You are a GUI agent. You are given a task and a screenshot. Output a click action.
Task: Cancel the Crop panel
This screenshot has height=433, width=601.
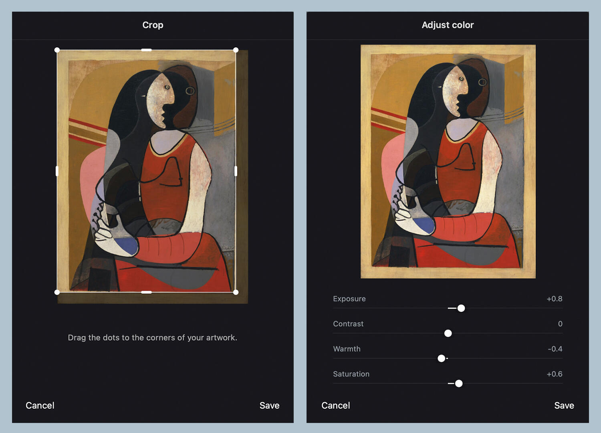40,405
